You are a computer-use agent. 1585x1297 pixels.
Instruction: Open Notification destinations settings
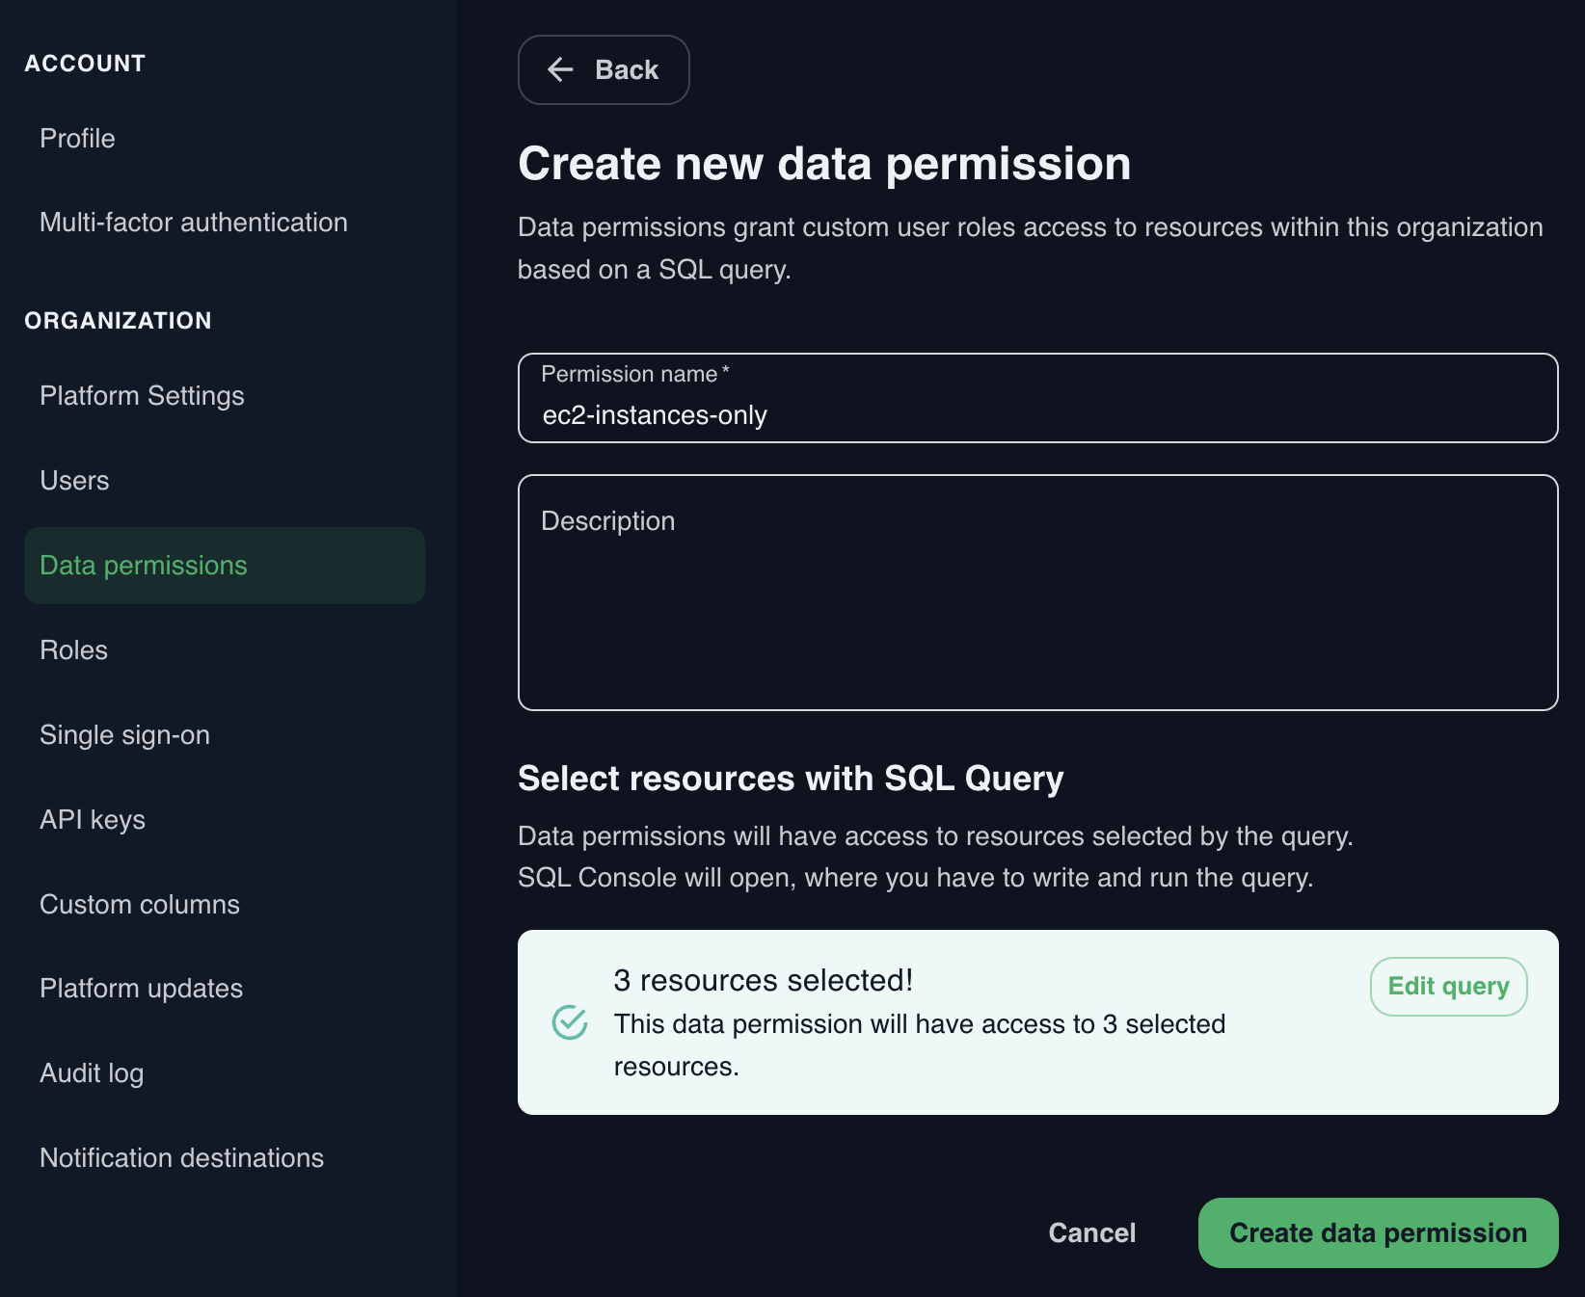[181, 1158]
